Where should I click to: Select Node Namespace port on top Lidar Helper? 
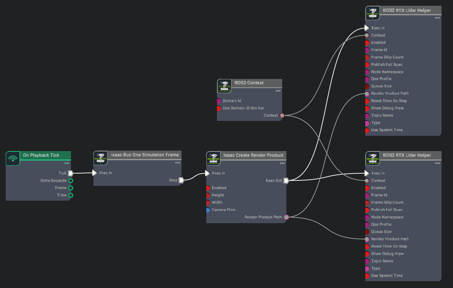click(x=367, y=72)
